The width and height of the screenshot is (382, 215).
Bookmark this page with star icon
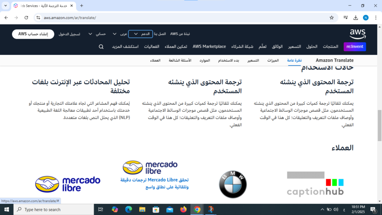pyautogui.click(x=332, y=18)
